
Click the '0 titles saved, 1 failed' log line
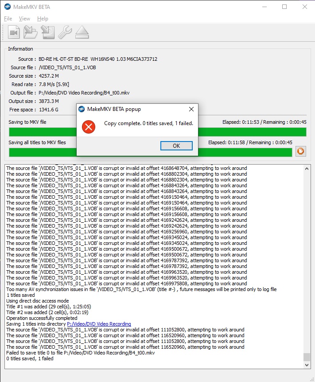[30, 358]
